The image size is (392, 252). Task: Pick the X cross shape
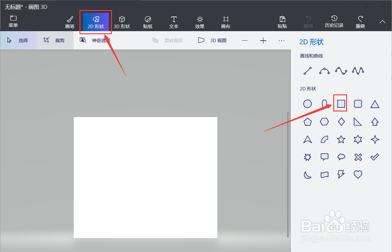click(x=358, y=157)
